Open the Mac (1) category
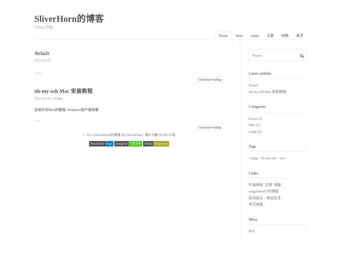This screenshot has height=256, width=341. pos(254,125)
